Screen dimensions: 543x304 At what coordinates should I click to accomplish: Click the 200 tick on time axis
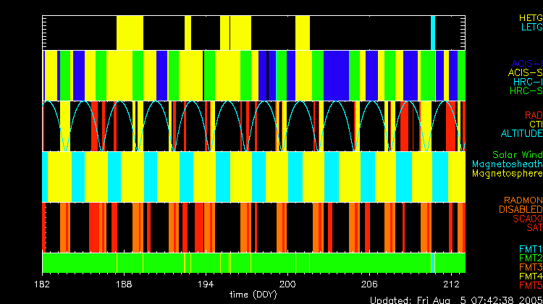tap(288, 285)
